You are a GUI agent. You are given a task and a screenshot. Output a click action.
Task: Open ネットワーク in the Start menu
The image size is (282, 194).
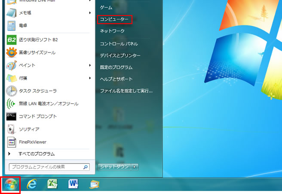[x=112, y=31]
